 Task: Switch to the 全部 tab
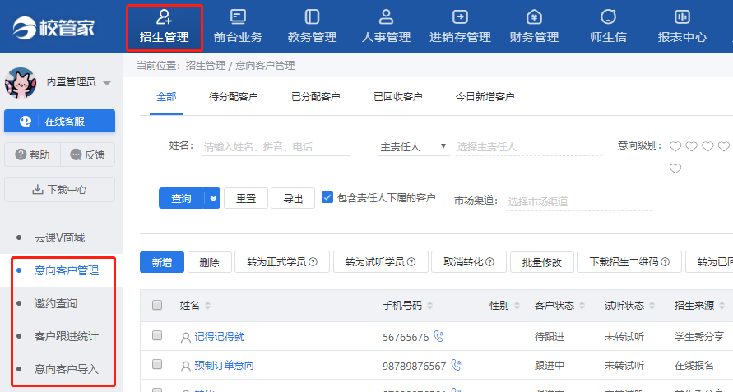166,97
